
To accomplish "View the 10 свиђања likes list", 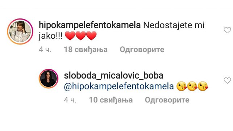I will click(x=111, y=100).
